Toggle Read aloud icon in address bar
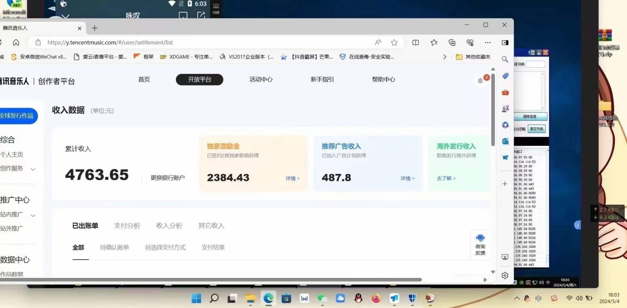The height and width of the screenshot is (308, 627). click(x=378, y=42)
